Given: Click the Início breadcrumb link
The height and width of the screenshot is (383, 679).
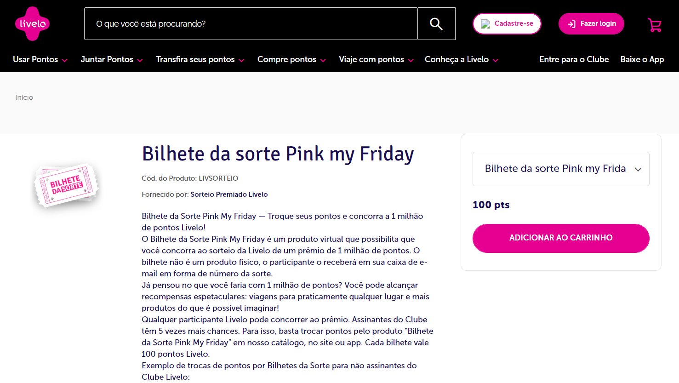Looking at the screenshot, I should click(24, 97).
